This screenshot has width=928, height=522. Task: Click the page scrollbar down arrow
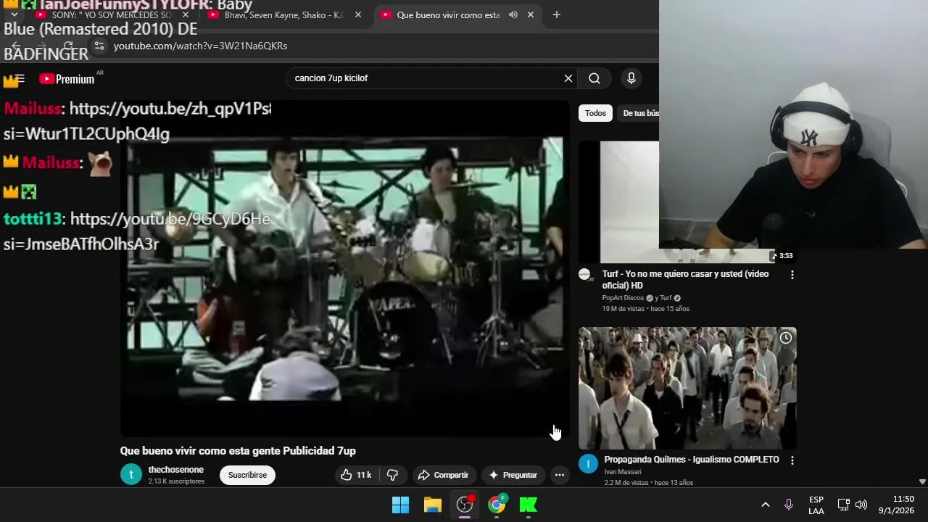click(x=922, y=481)
